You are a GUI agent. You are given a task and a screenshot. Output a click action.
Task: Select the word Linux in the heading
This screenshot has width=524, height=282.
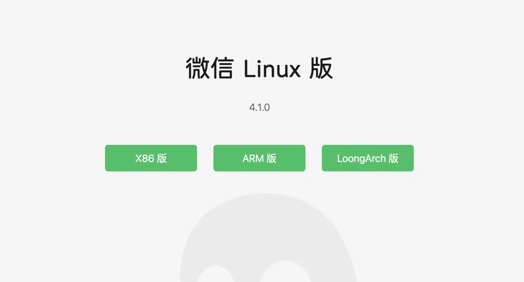[272, 69]
